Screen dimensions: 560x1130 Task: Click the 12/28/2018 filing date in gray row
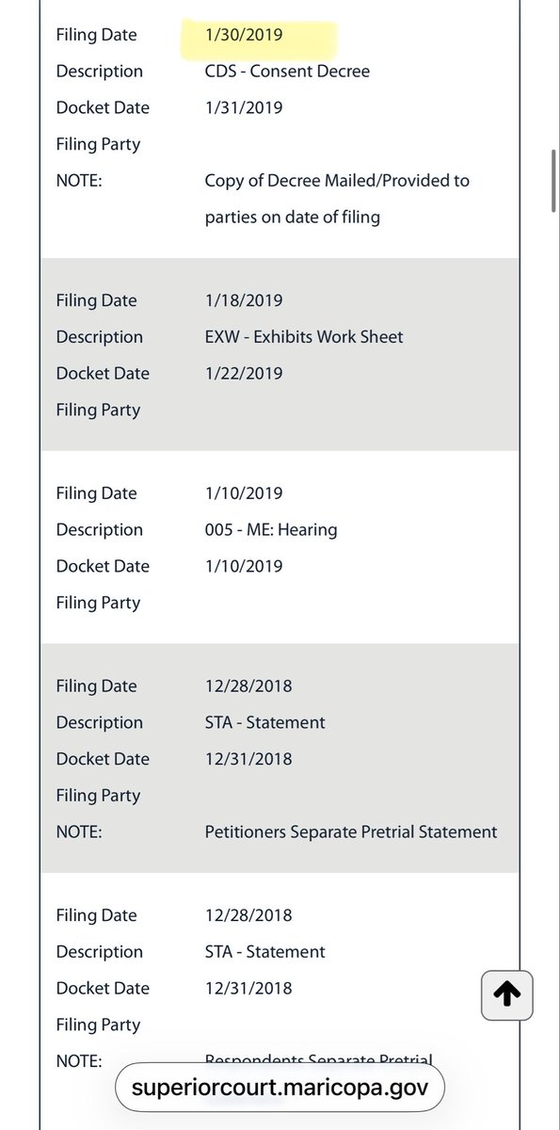[x=248, y=686]
